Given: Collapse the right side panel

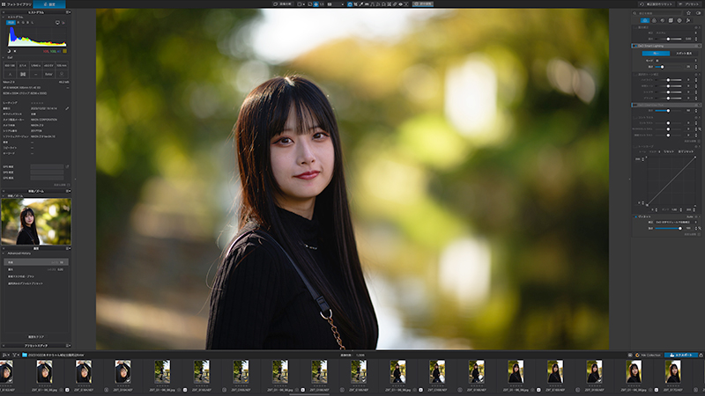Looking at the screenshot, I should pyautogui.click(x=629, y=180).
